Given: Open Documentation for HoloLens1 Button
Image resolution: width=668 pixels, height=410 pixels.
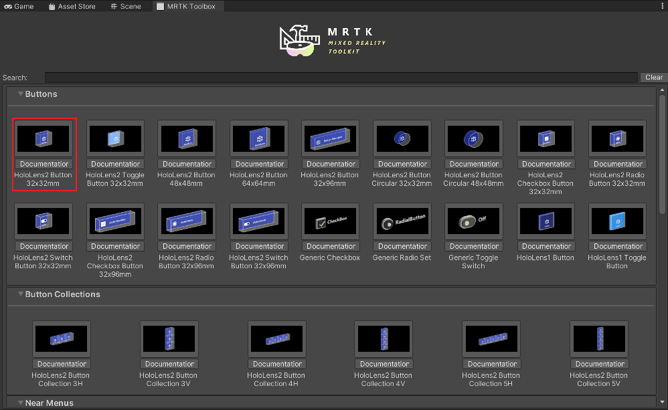Looking at the screenshot, I should (x=546, y=246).
